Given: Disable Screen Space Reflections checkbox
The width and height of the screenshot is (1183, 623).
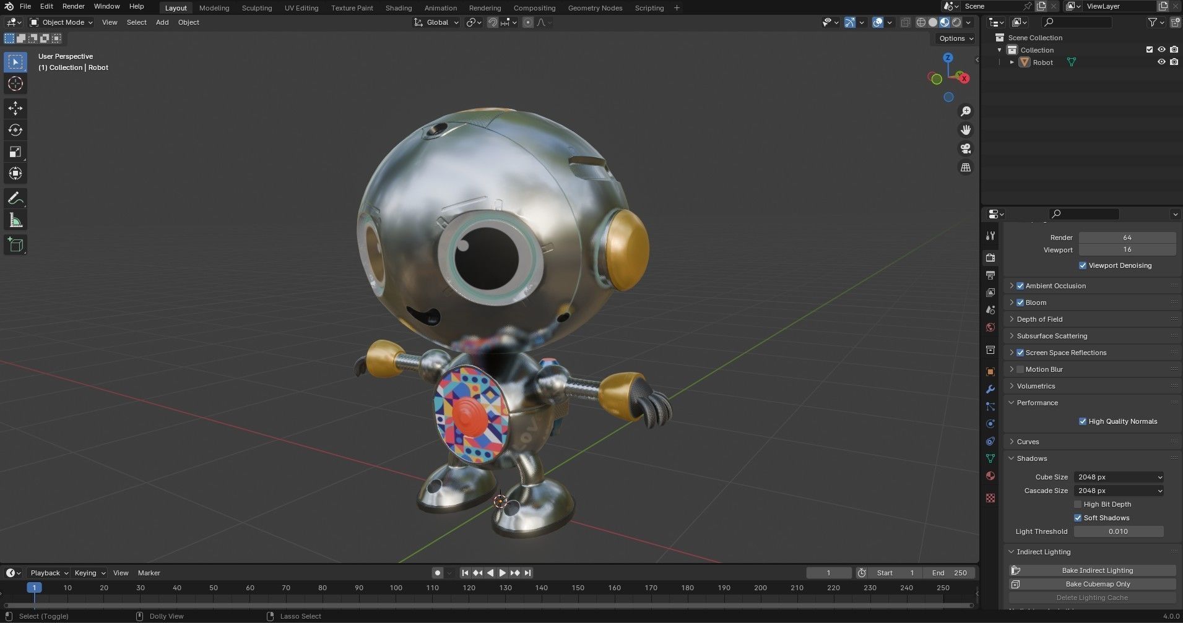Looking at the screenshot, I should [x=1020, y=353].
